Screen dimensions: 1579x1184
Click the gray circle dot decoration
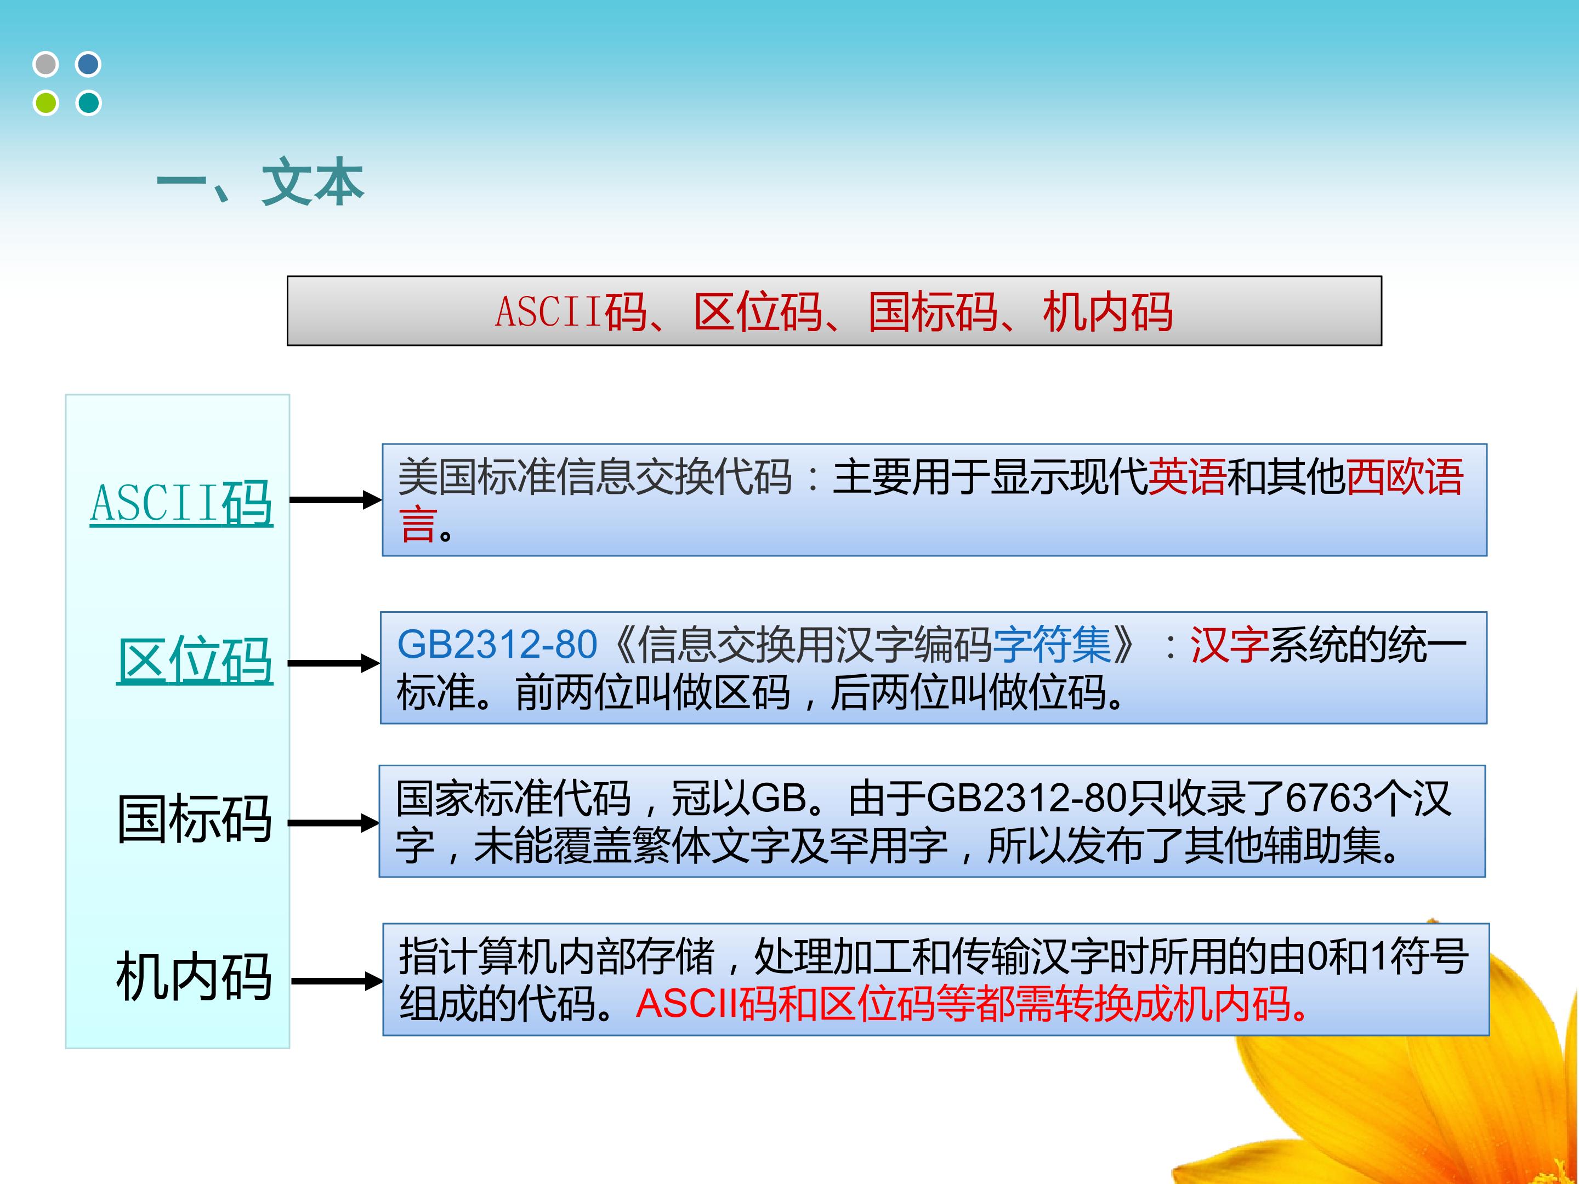pyautogui.click(x=46, y=64)
